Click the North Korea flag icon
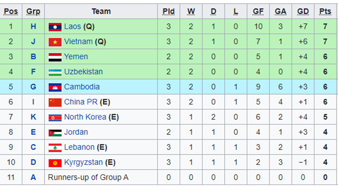338x190 pixels. point(55,118)
